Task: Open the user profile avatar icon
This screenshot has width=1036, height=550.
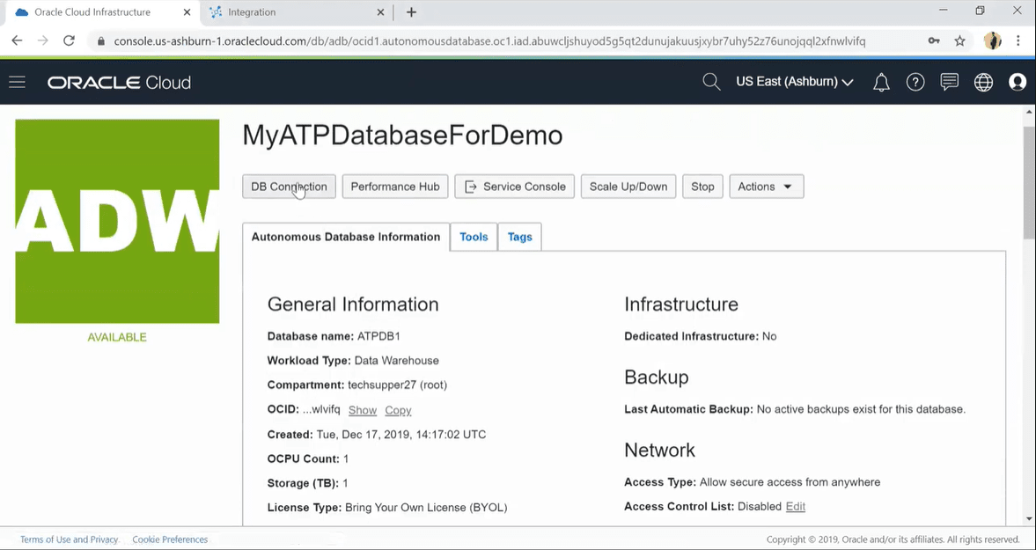Action: point(1018,82)
